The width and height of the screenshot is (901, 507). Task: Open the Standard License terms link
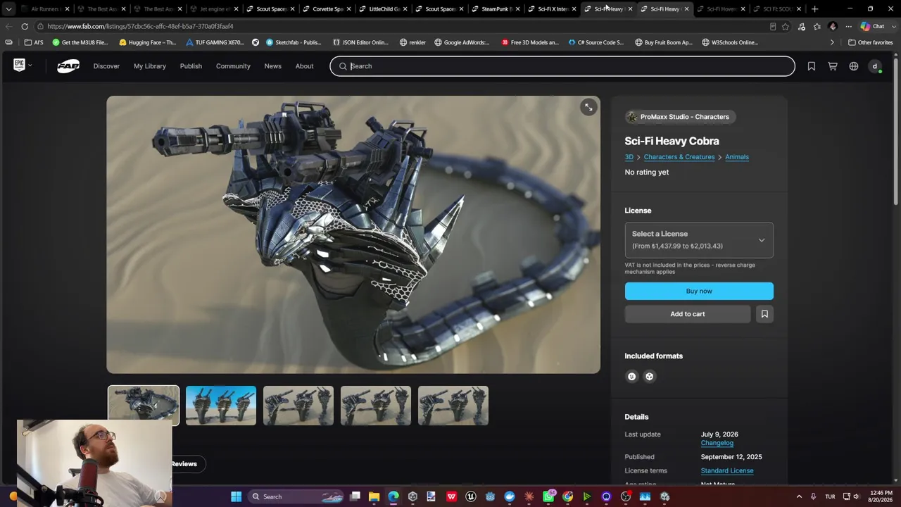727,471
